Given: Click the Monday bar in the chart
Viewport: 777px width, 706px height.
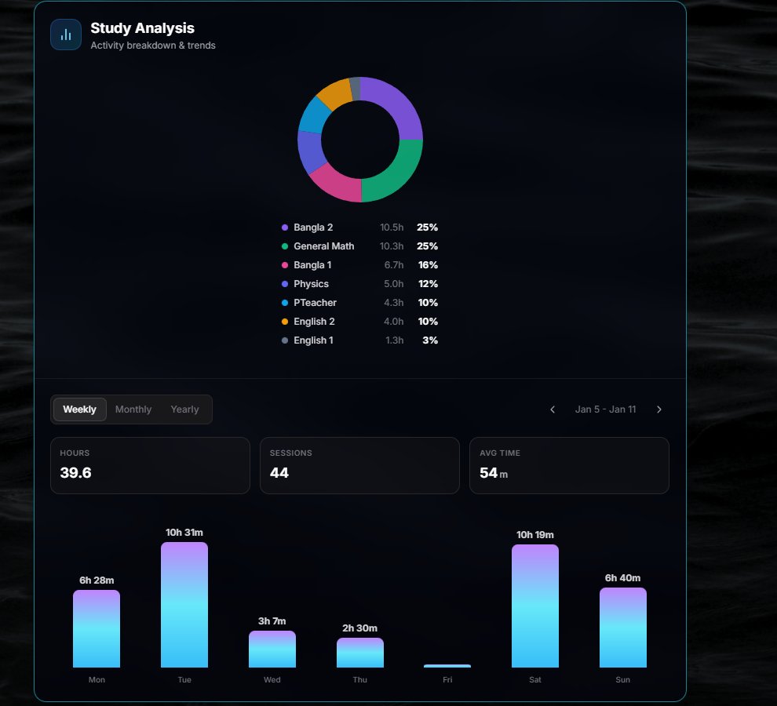Looking at the screenshot, I should (97, 628).
